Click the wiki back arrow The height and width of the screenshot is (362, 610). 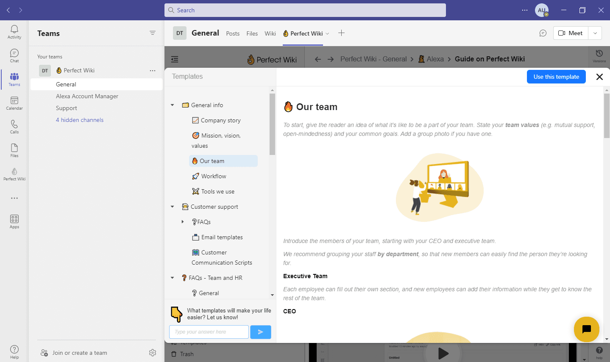[318, 59]
